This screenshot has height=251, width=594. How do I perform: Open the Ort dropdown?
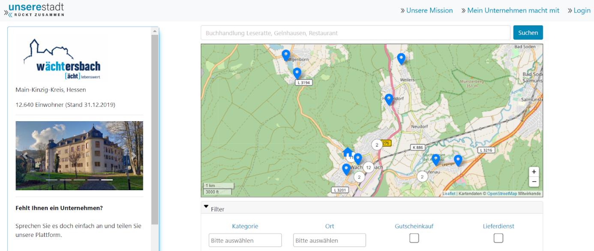point(329,240)
